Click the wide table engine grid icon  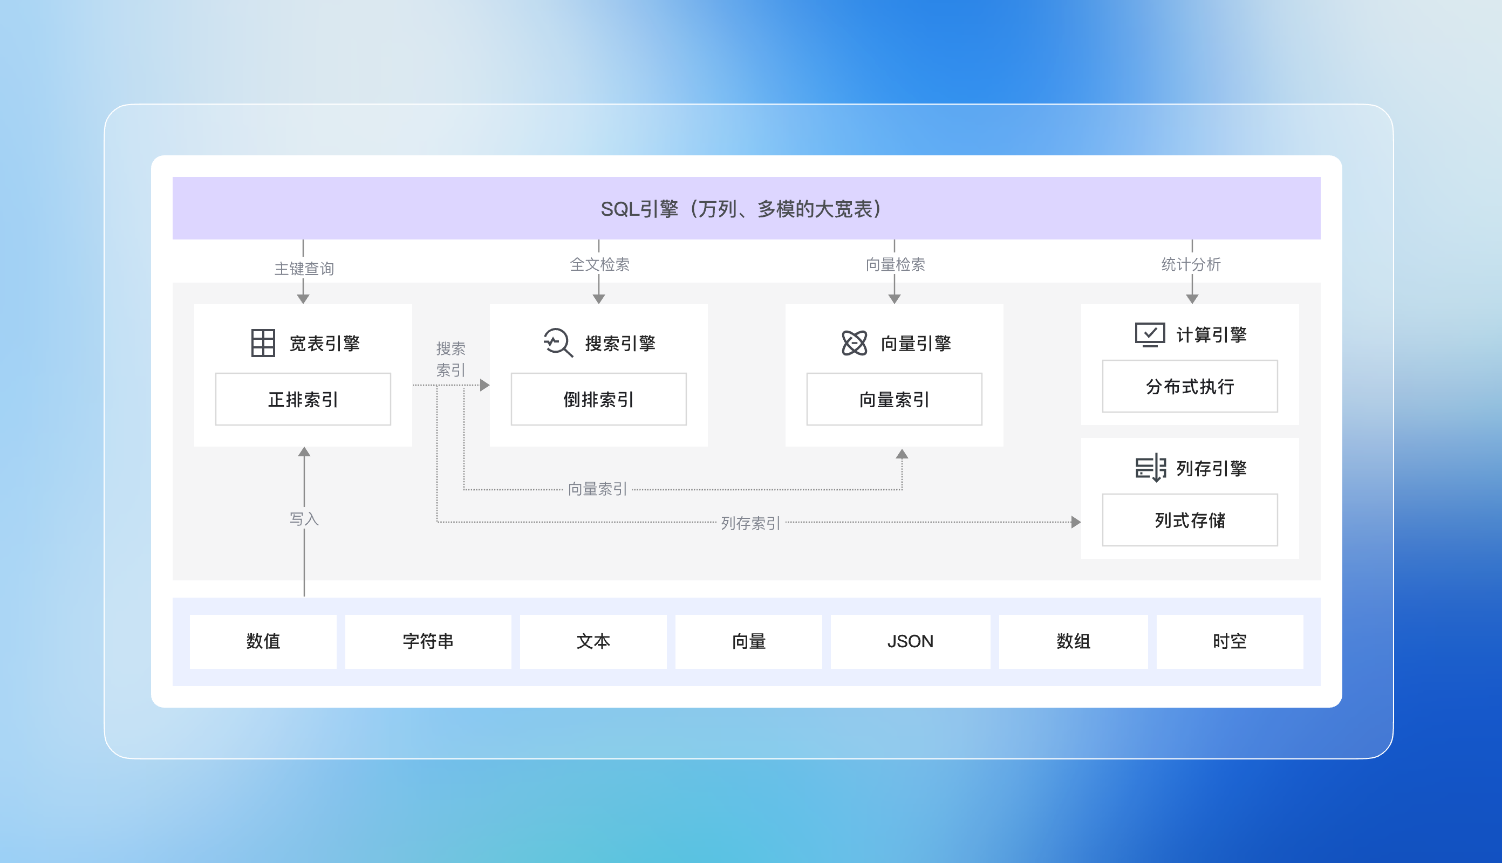[x=263, y=343]
